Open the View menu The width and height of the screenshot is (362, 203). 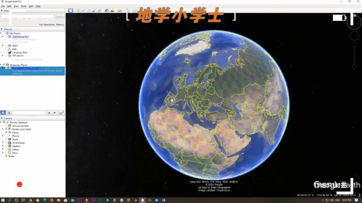point(16,6)
